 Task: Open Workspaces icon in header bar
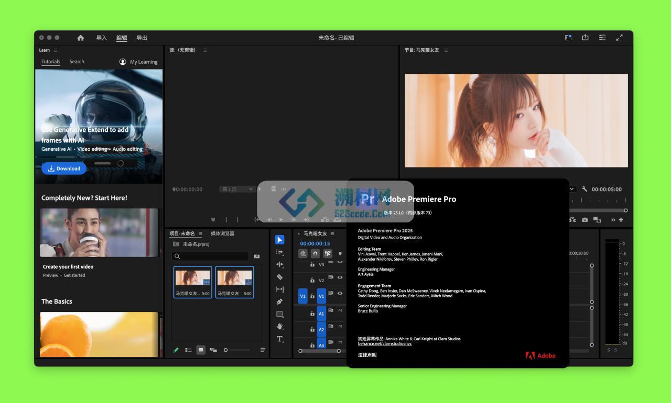pyautogui.click(x=568, y=38)
